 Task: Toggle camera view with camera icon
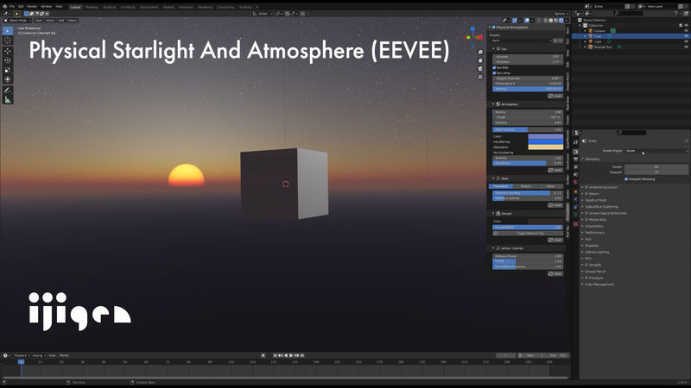tap(480, 69)
